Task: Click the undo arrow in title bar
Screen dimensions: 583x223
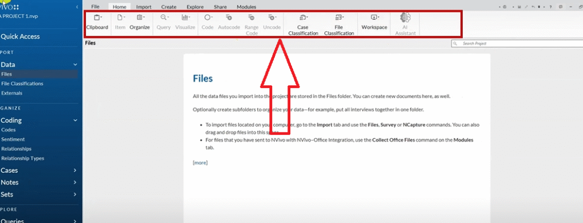Action: tap(533, 7)
